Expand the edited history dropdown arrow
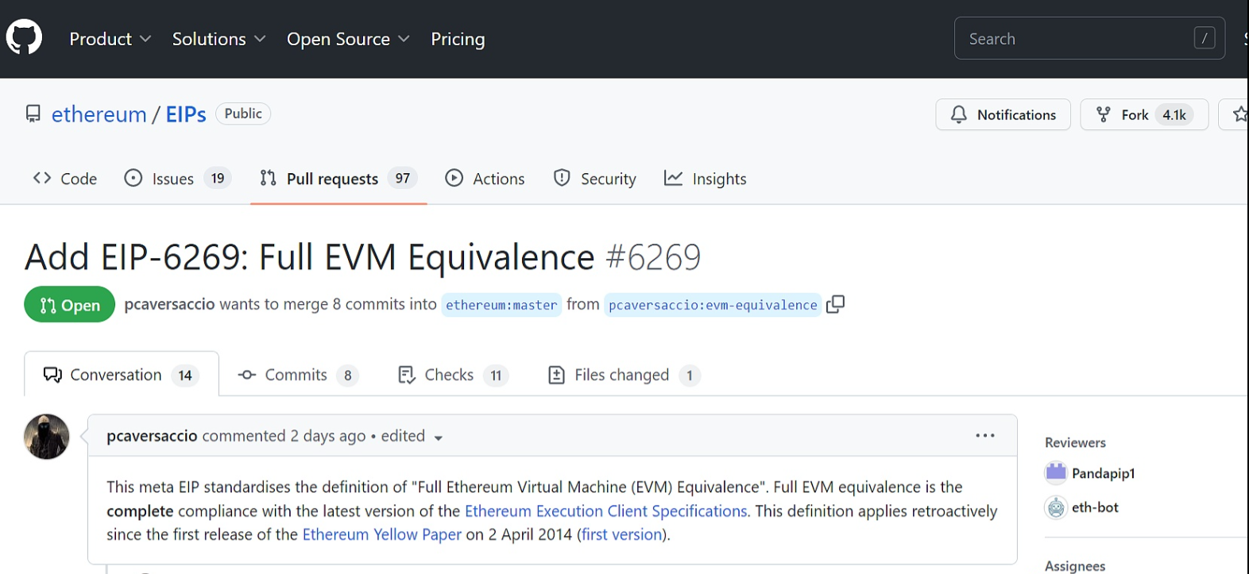Viewport: 1249px width, 574px height. point(438,437)
